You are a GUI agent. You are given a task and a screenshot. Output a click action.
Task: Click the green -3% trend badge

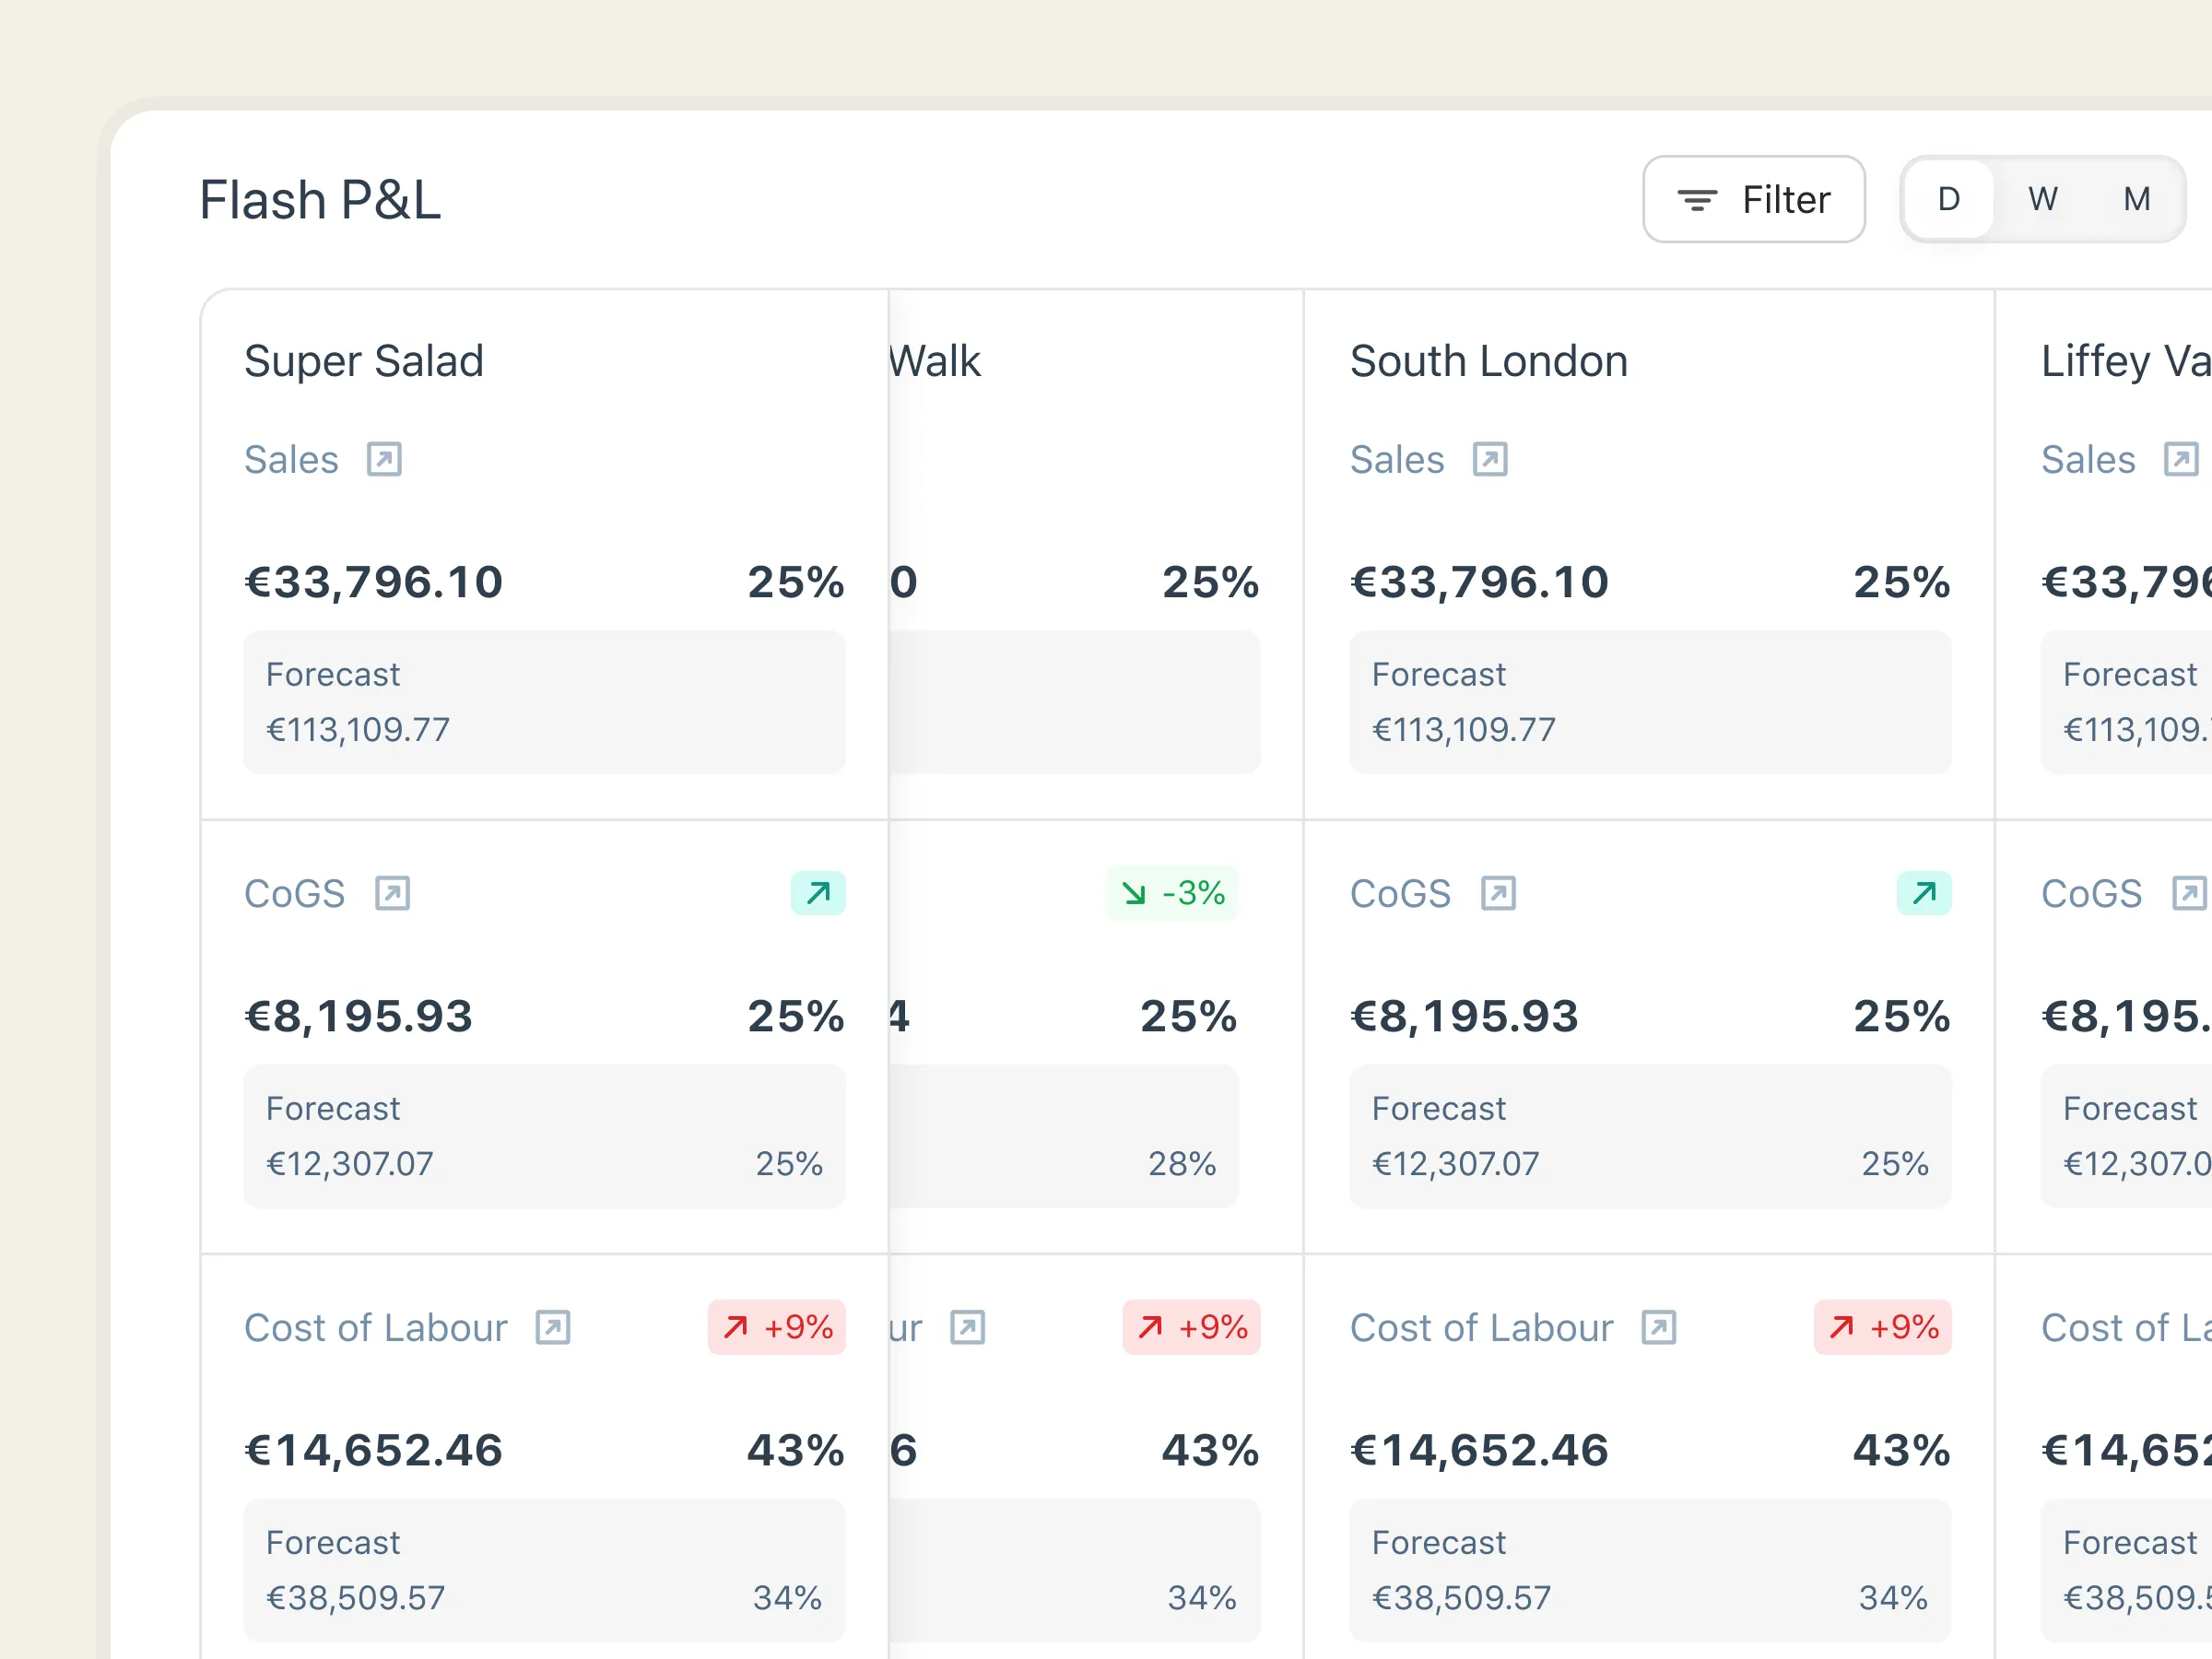(1172, 893)
